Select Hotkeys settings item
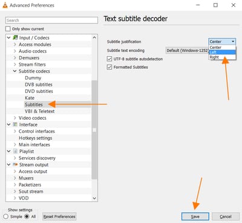Screen dimensions: 242x223 point(36,138)
